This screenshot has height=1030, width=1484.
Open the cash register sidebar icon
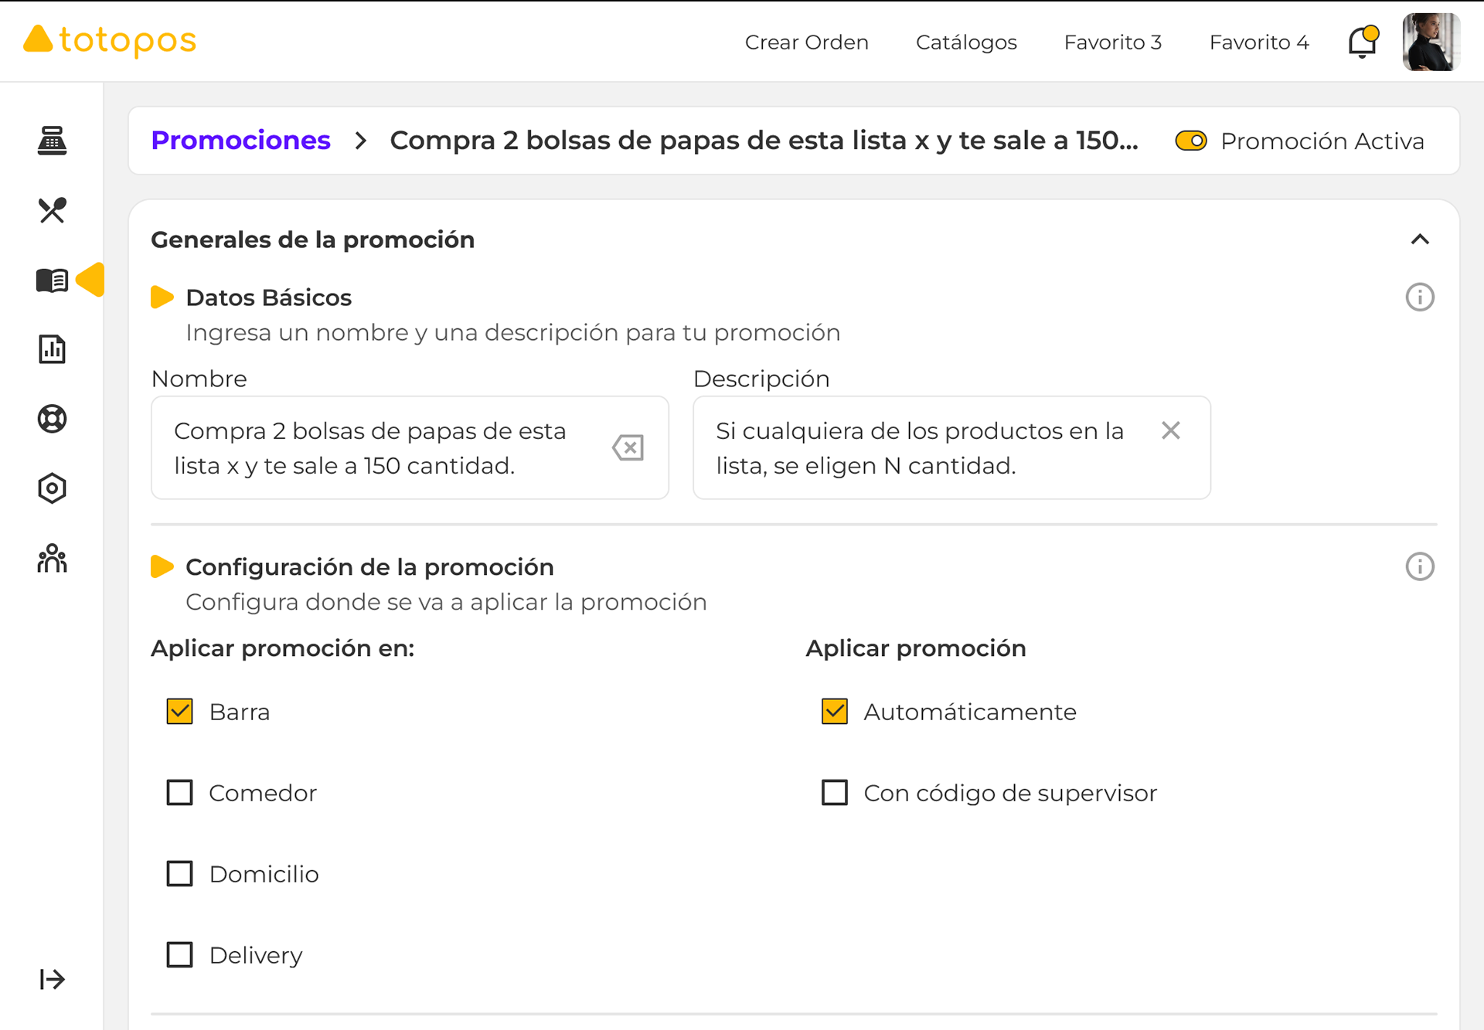point(52,141)
